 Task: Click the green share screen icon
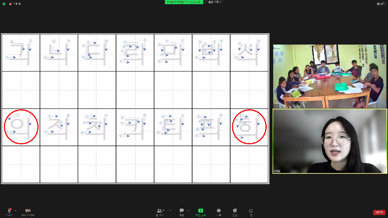click(x=200, y=211)
